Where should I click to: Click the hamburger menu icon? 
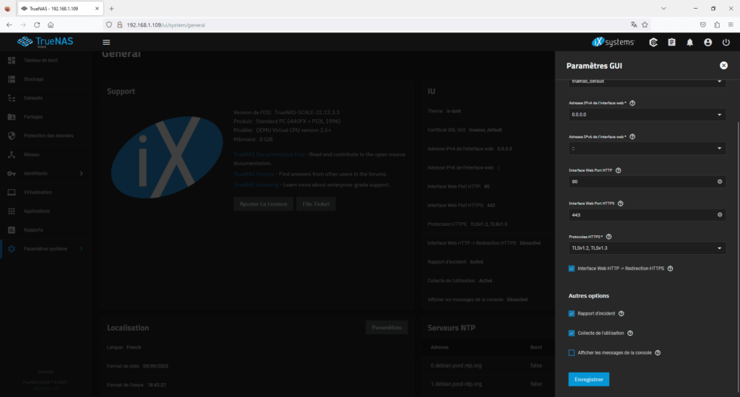point(106,43)
